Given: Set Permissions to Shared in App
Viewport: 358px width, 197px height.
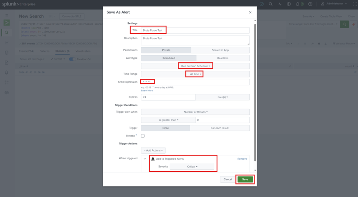Looking at the screenshot, I should click(x=220, y=50).
